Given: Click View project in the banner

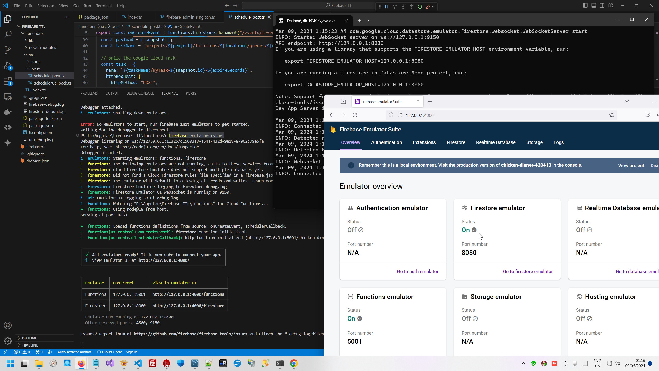Looking at the screenshot, I should (631, 165).
